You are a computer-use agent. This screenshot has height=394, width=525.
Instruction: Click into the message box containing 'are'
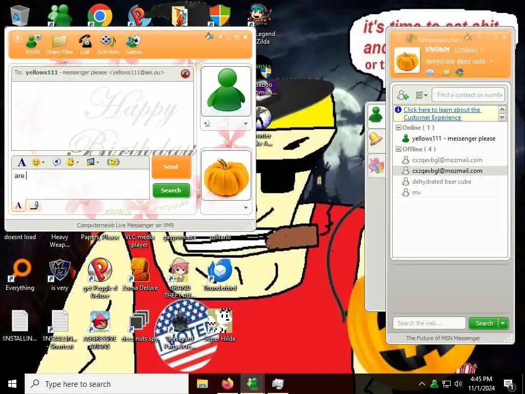point(80,184)
